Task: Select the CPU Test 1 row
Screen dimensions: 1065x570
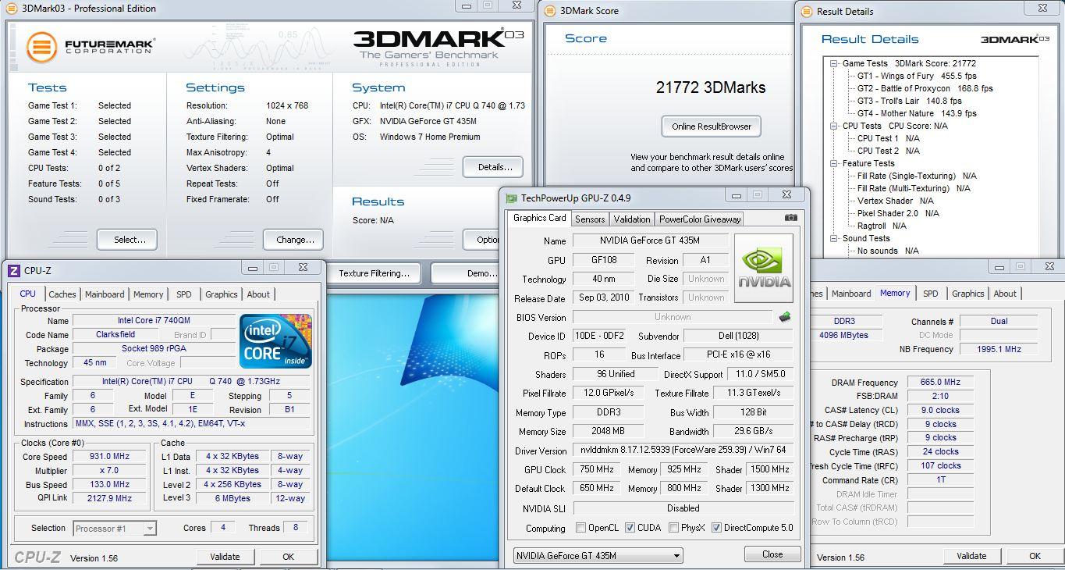Action: click(x=889, y=138)
